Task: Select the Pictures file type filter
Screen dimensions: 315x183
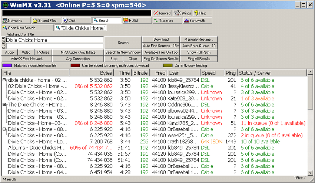Action: point(43,52)
